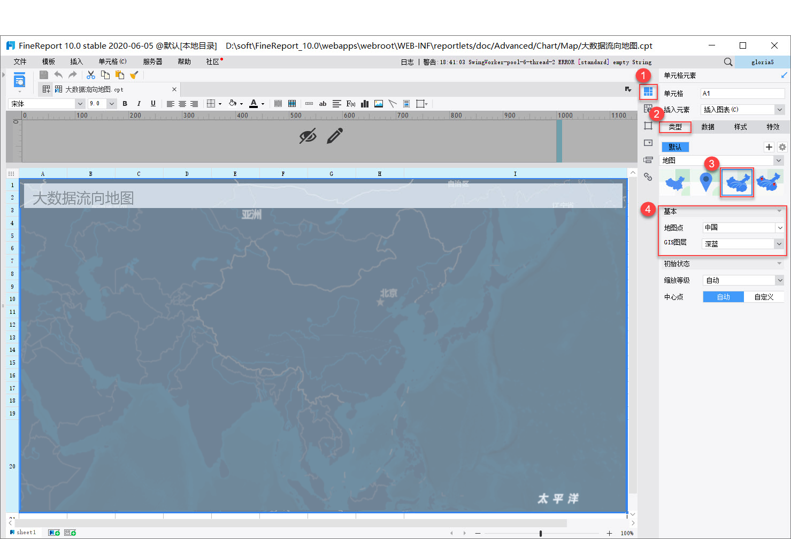Open the cell element panel icon
791x539 pixels.
click(648, 92)
